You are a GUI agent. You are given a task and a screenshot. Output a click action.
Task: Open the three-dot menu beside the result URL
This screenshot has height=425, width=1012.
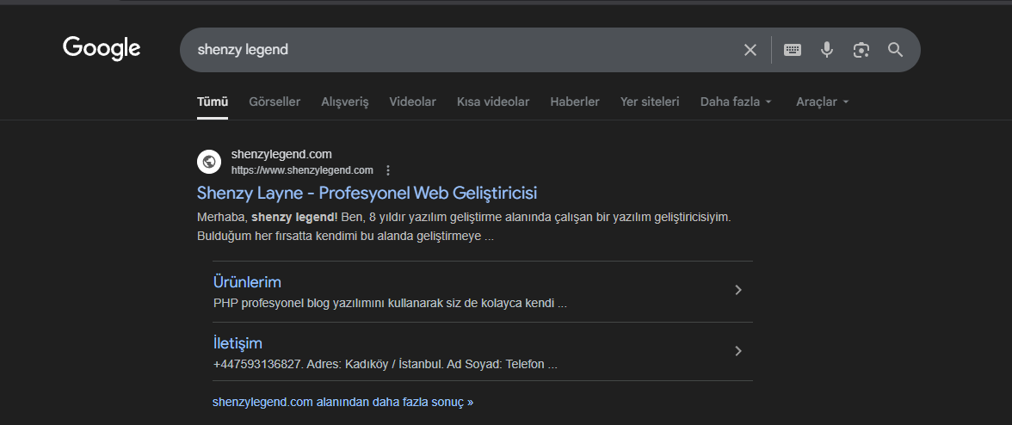[x=388, y=170]
